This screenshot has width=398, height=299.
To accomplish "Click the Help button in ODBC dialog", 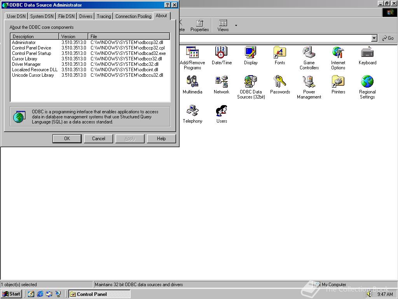I will point(161,139).
